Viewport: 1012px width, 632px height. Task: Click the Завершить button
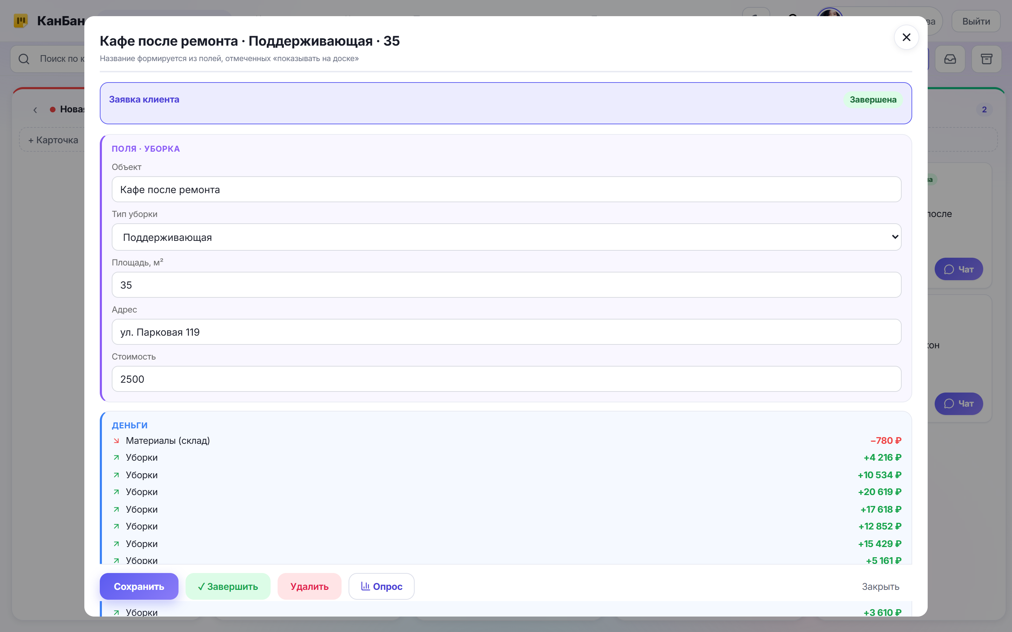228,586
